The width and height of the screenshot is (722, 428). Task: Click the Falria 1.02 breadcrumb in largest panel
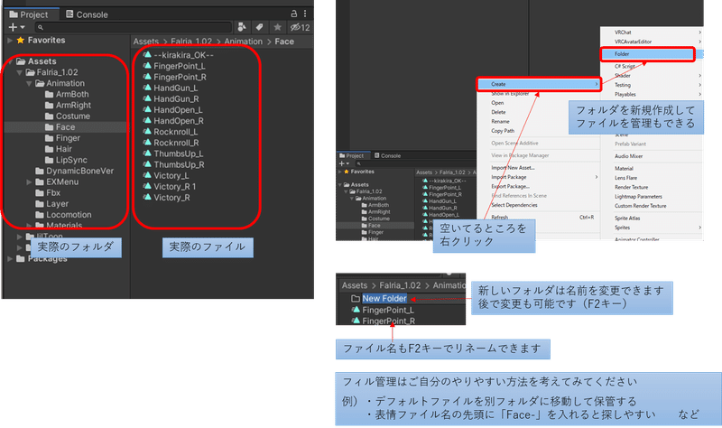pos(191,42)
